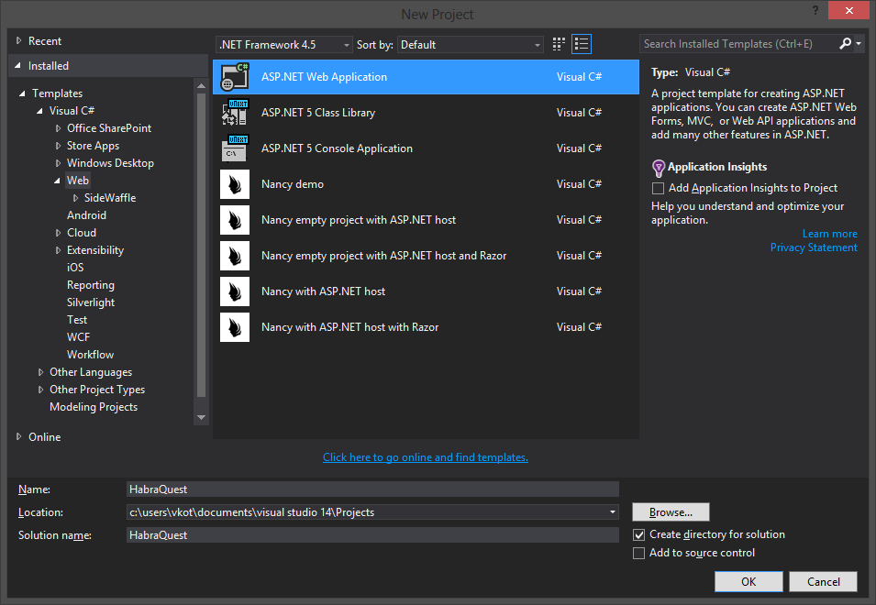Select the Web category
Image resolution: width=876 pixels, height=605 pixels.
coord(78,181)
